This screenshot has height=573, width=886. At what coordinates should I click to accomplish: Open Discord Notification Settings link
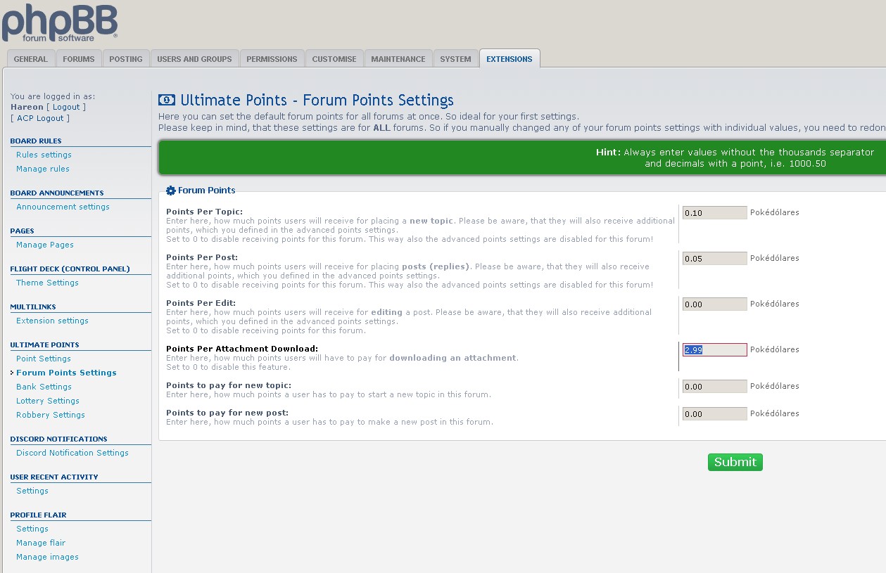coord(72,453)
